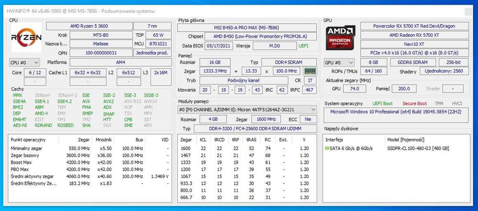Click the 6x32 + 6x32 L1 cache value
Image resolution: width=478 pixels, height=211 pixels.
pyautogui.click(x=88, y=73)
